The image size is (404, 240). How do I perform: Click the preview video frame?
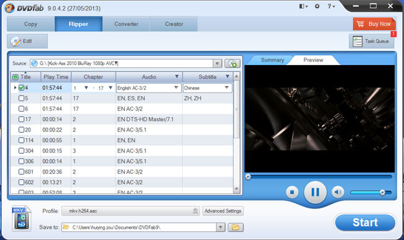click(319, 118)
